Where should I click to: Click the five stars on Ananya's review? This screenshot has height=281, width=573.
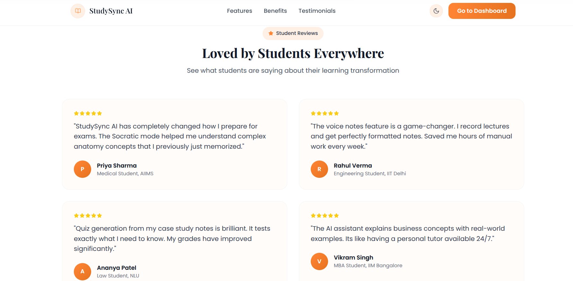(88, 216)
